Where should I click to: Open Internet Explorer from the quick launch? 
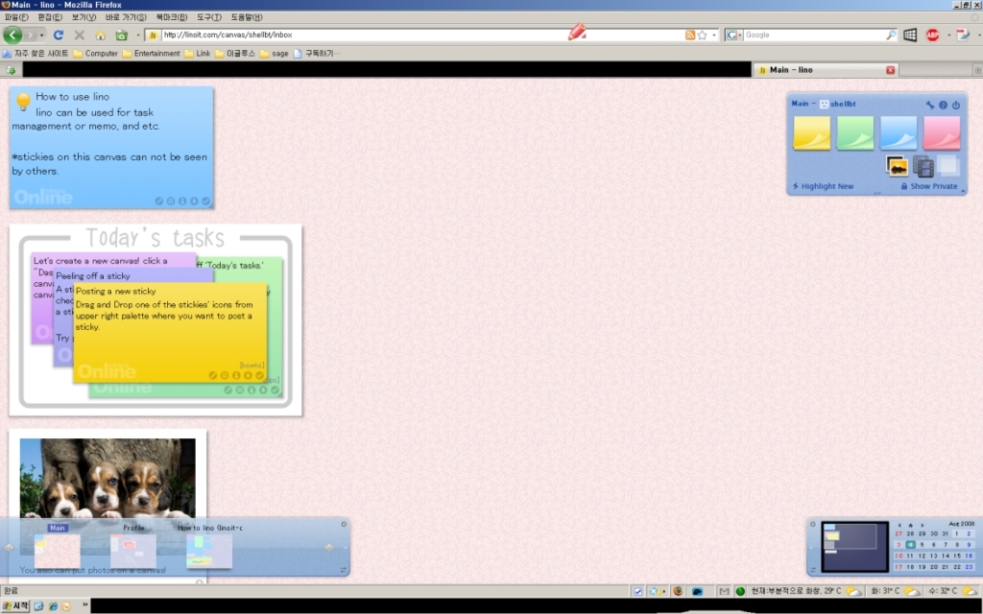53,606
